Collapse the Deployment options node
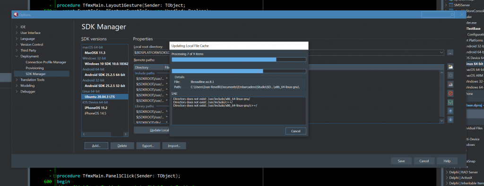The width and height of the screenshot is (484, 186). click(x=17, y=56)
